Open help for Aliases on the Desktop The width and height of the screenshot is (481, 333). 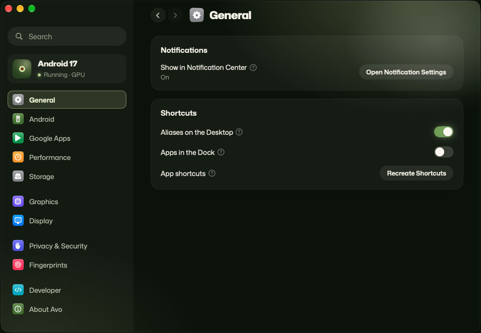click(239, 132)
